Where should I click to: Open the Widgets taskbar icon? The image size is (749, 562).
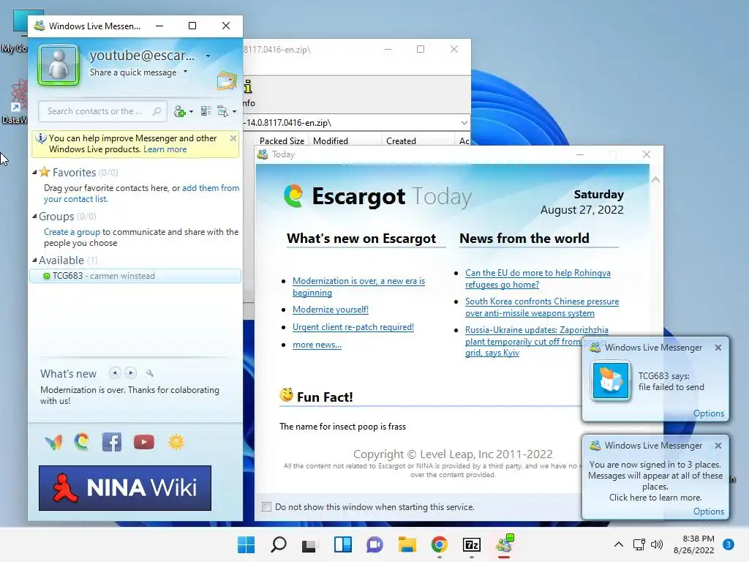coord(342,544)
